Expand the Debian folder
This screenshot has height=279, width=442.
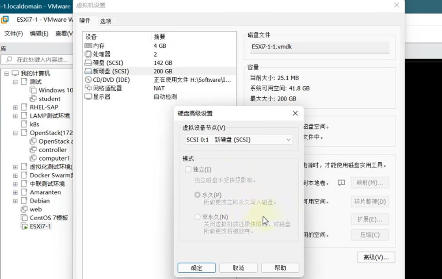15,201
